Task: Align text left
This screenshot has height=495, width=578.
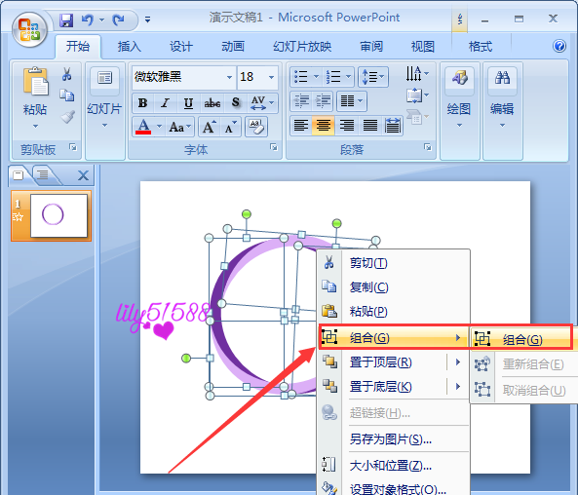Action: pyautogui.click(x=301, y=126)
